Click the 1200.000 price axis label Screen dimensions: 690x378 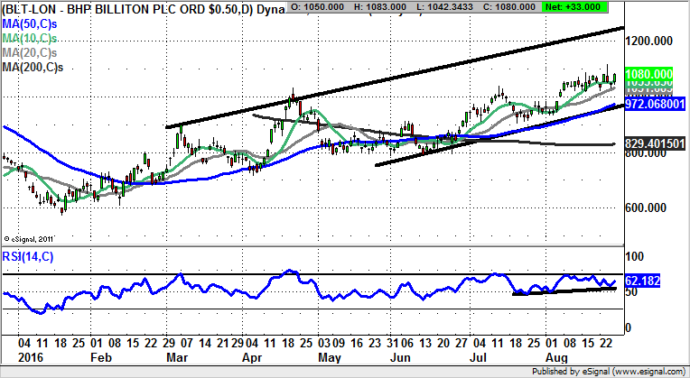652,41
